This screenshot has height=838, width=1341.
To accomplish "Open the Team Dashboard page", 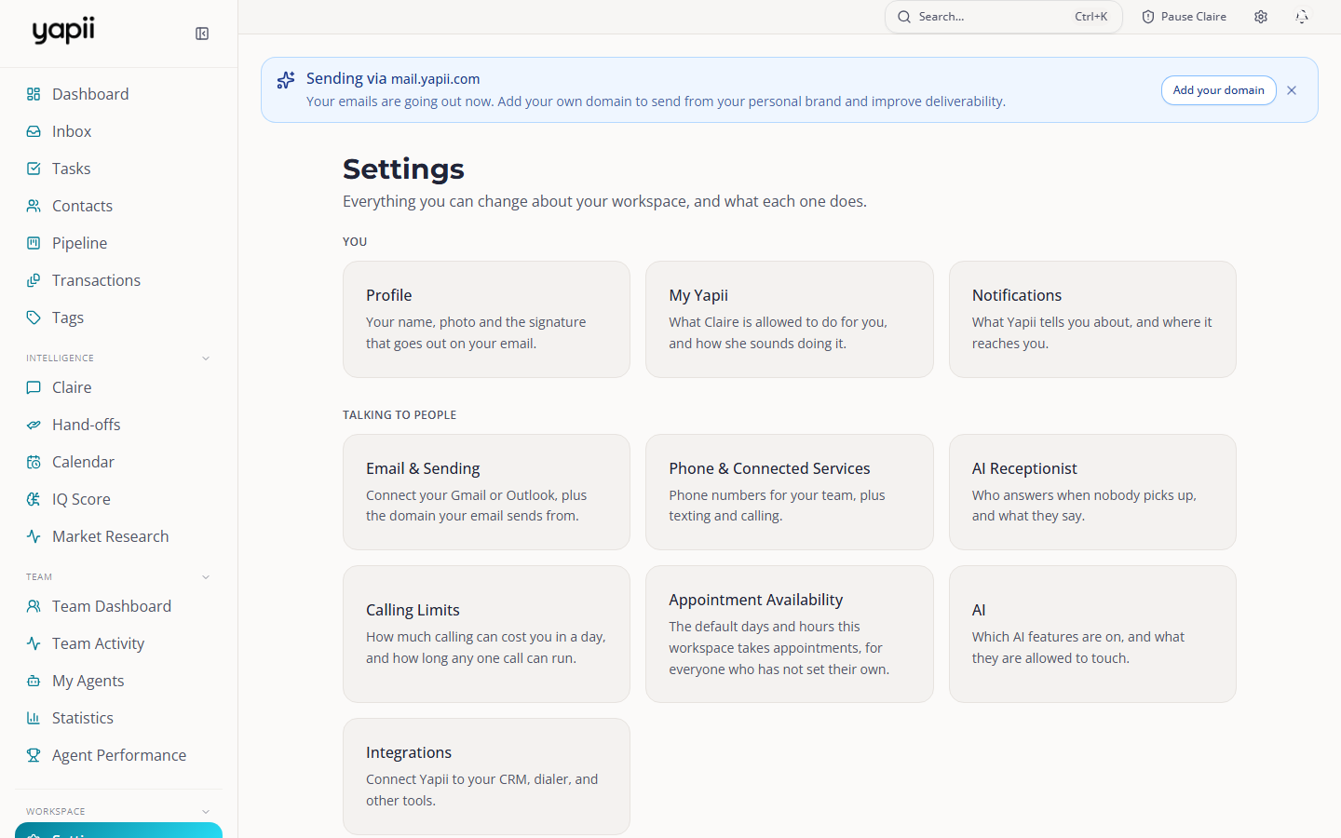I will [x=119, y=606].
